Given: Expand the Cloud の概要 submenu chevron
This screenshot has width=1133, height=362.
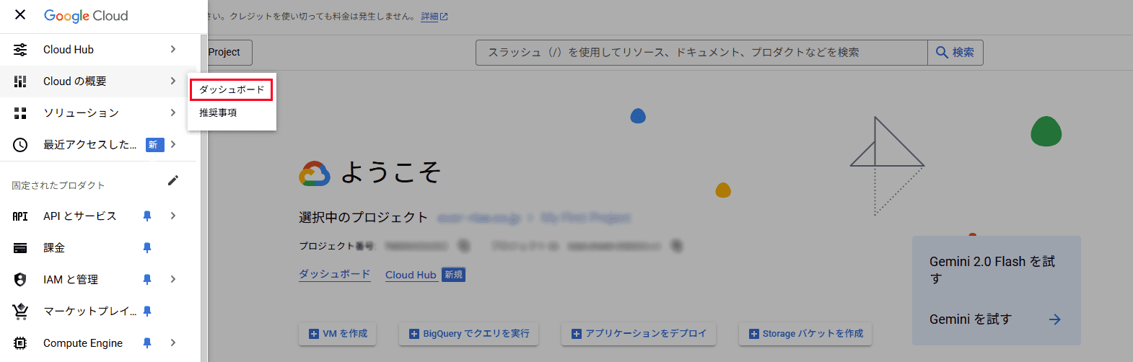Looking at the screenshot, I should point(173,81).
